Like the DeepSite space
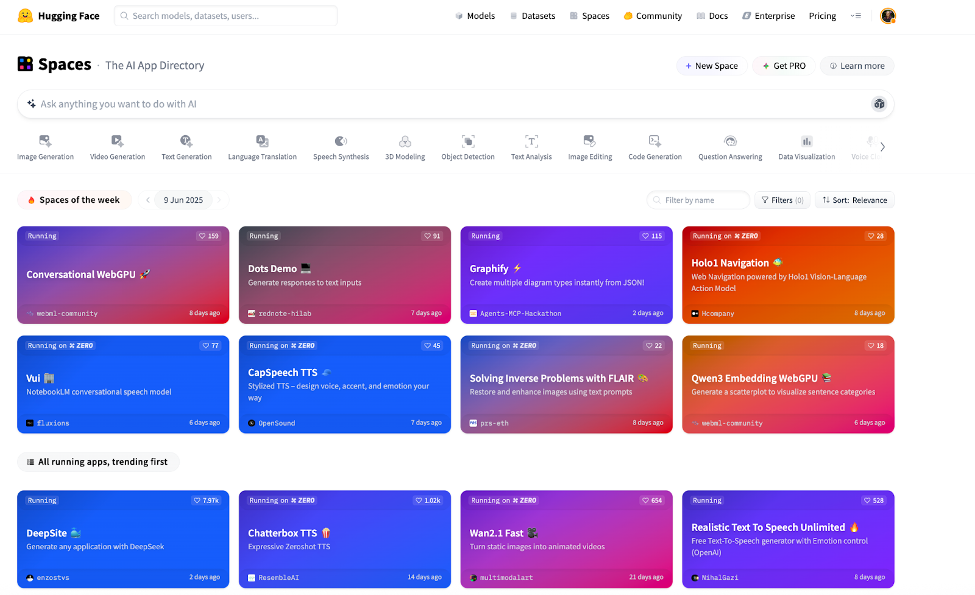This screenshot has width=975, height=595. [207, 500]
